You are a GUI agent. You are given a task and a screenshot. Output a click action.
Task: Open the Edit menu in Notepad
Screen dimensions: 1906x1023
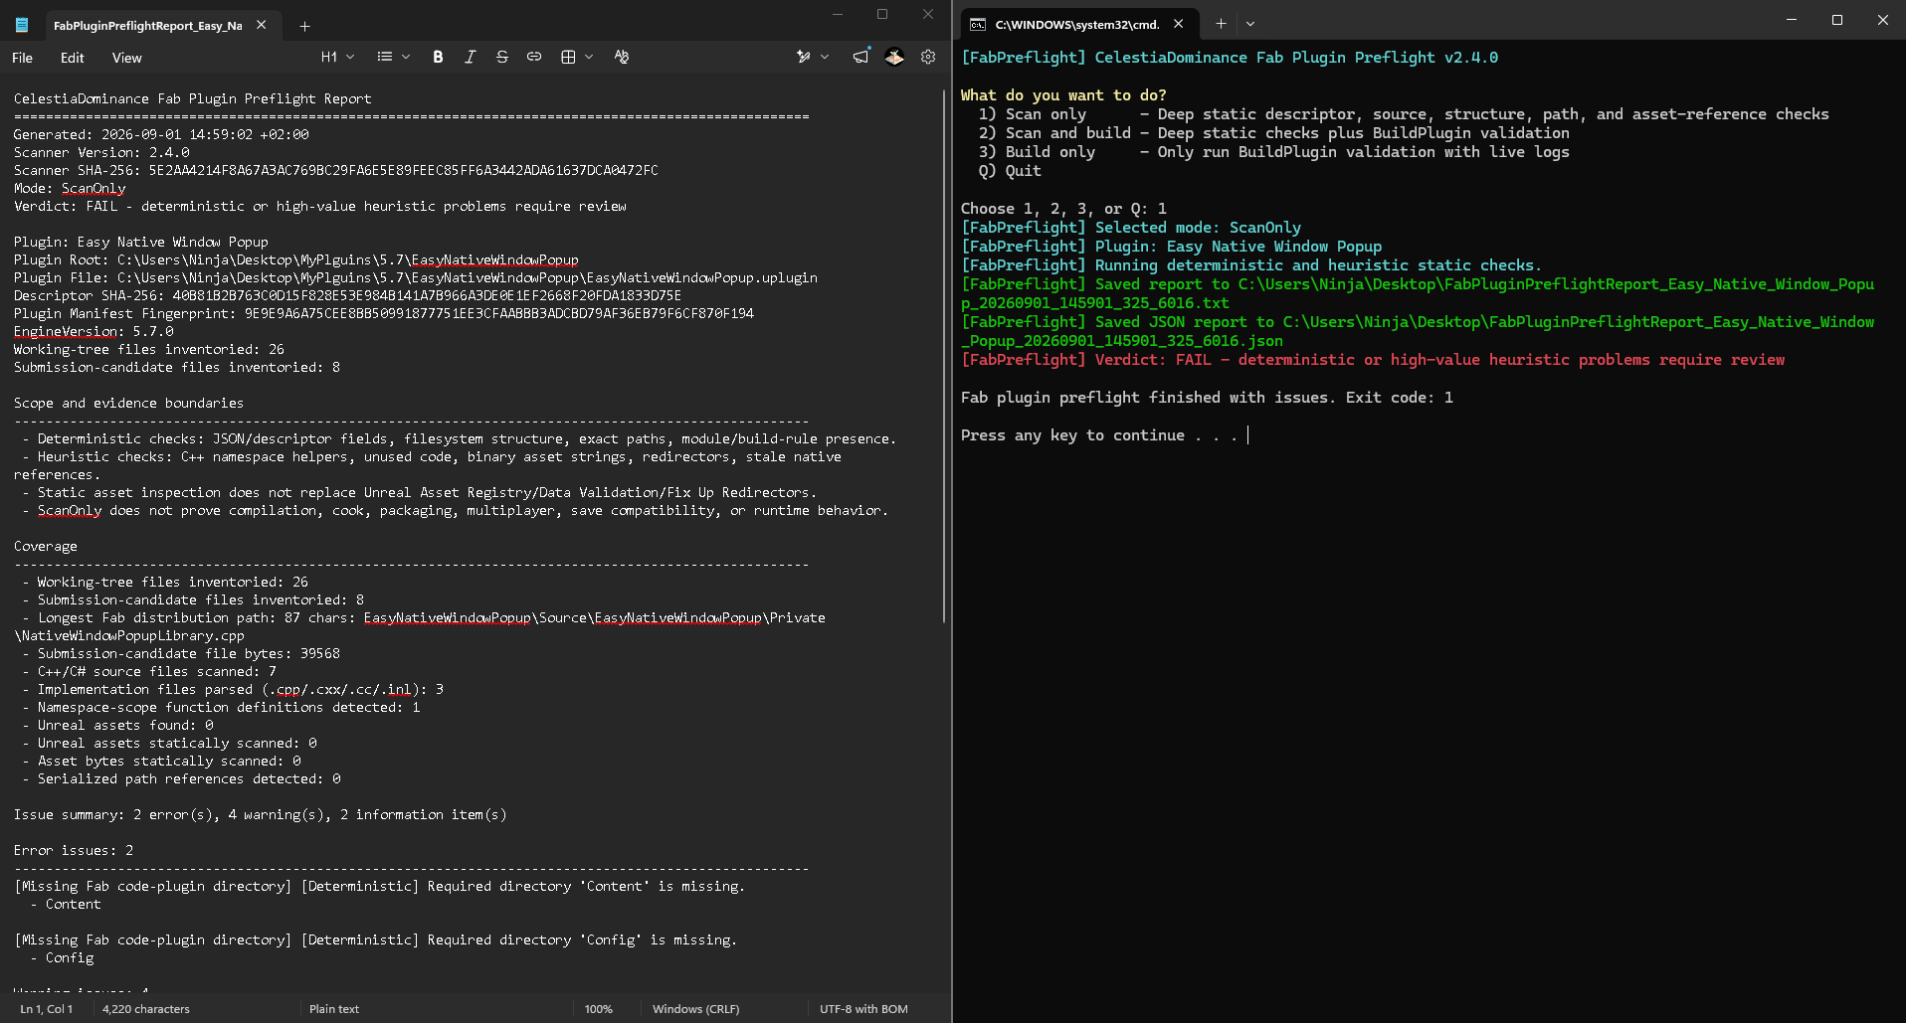[72, 58]
